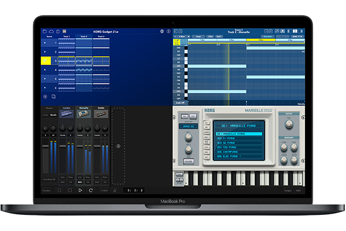346x231 pixels.
Task: Duplicate scene using the copy icon
Action: click(54, 96)
